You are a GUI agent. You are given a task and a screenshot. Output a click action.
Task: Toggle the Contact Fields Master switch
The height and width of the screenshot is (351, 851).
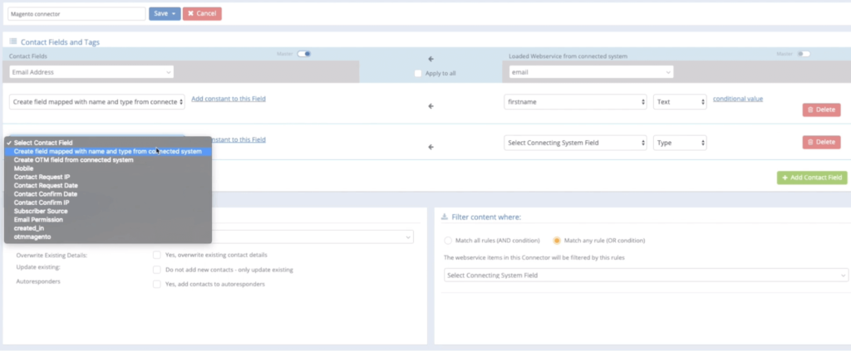[304, 54]
